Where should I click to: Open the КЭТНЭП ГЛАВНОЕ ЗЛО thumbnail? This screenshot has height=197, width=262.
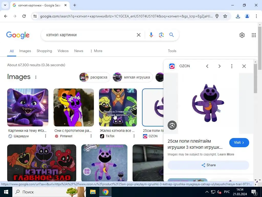pyautogui.click(x=42, y=163)
